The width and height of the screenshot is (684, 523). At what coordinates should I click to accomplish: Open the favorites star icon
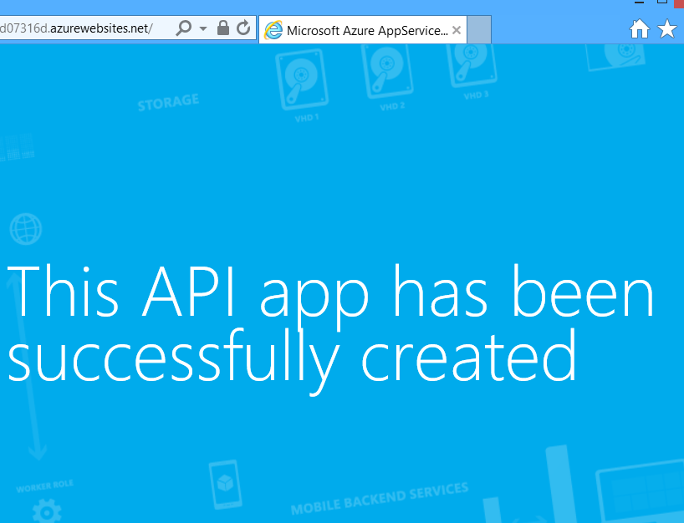point(667,30)
